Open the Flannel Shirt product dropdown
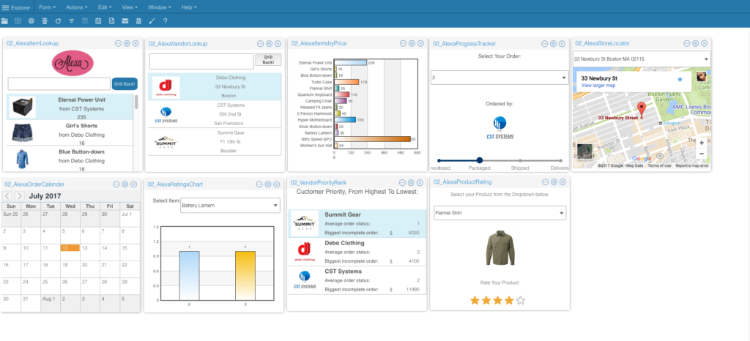This screenshot has width=750, height=341. 500,213
